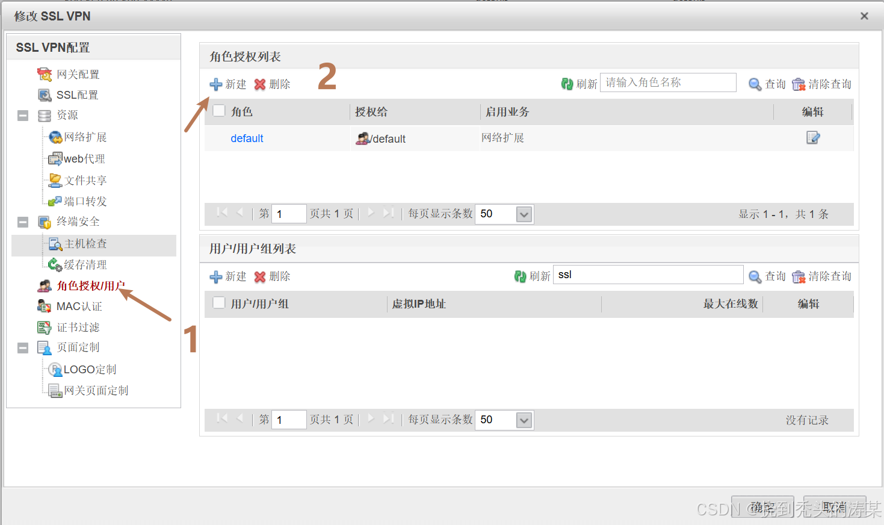Open 角色授权/用户 tree item
Image resolution: width=884 pixels, height=525 pixels.
pos(91,286)
